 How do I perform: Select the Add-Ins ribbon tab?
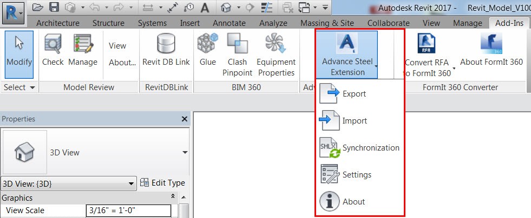click(509, 23)
